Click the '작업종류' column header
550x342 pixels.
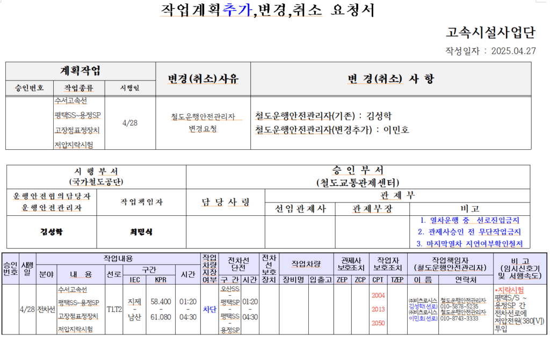[79, 88]
